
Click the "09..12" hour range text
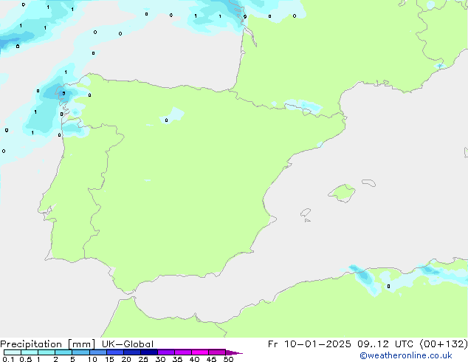[x=373, y=344]
